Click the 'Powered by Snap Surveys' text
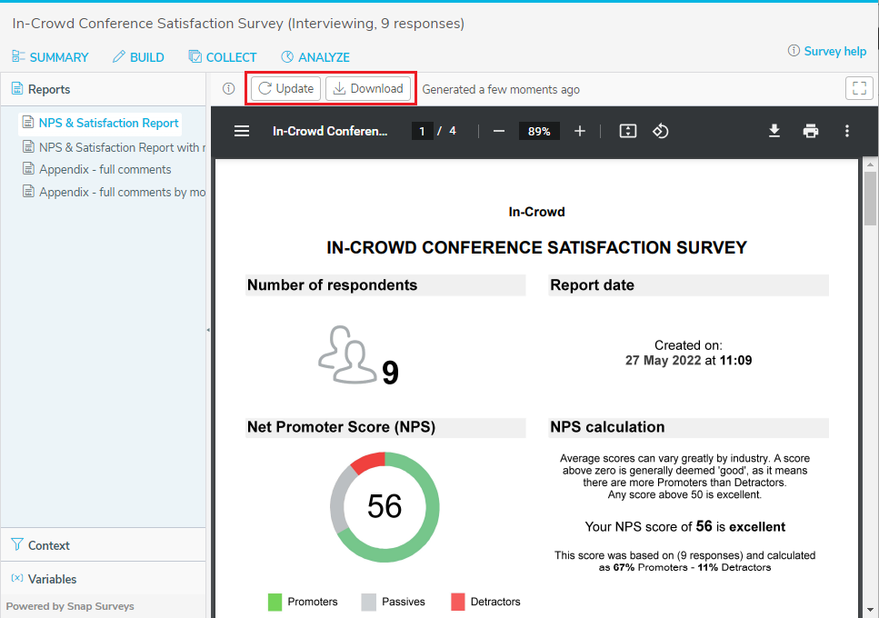The width and height of the screenshot is (879, 618). coord(70,606)
